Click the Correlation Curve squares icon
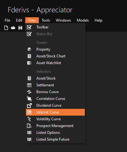Screen dimensions: 127x152 29,99
